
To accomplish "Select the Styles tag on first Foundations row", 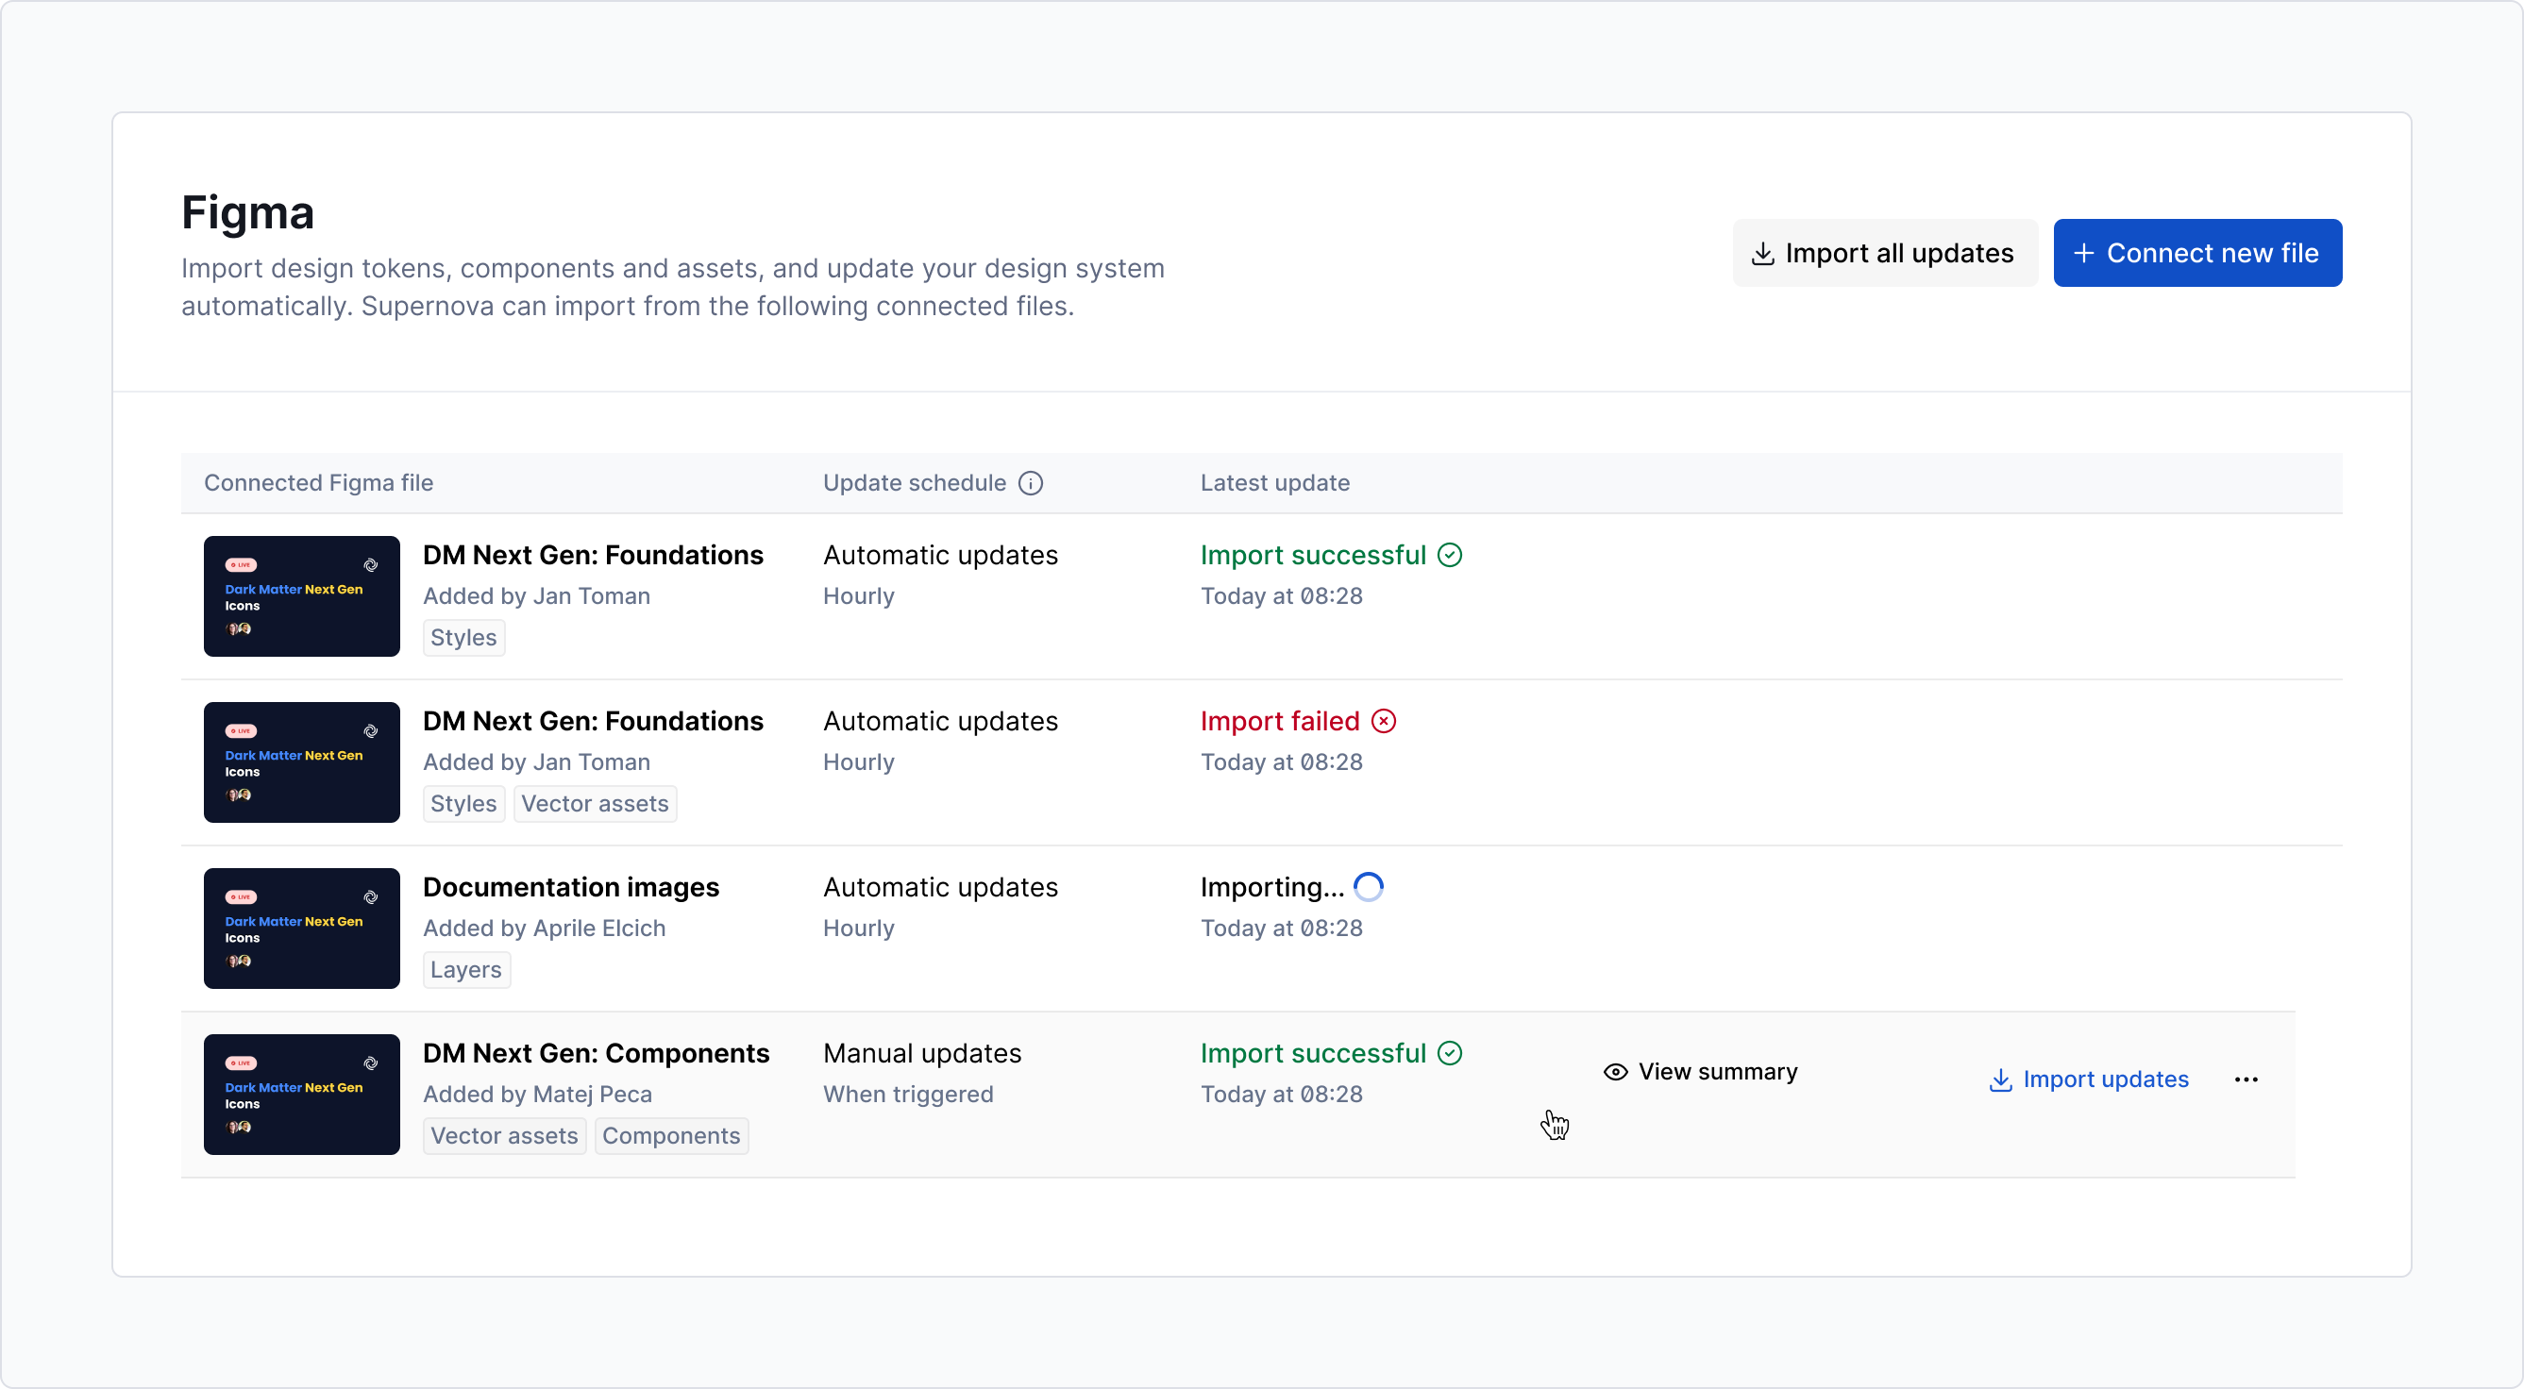I will coord(463,637).
